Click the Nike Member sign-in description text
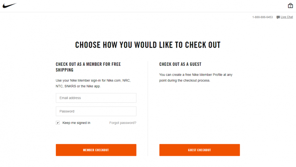 point(93,83)
